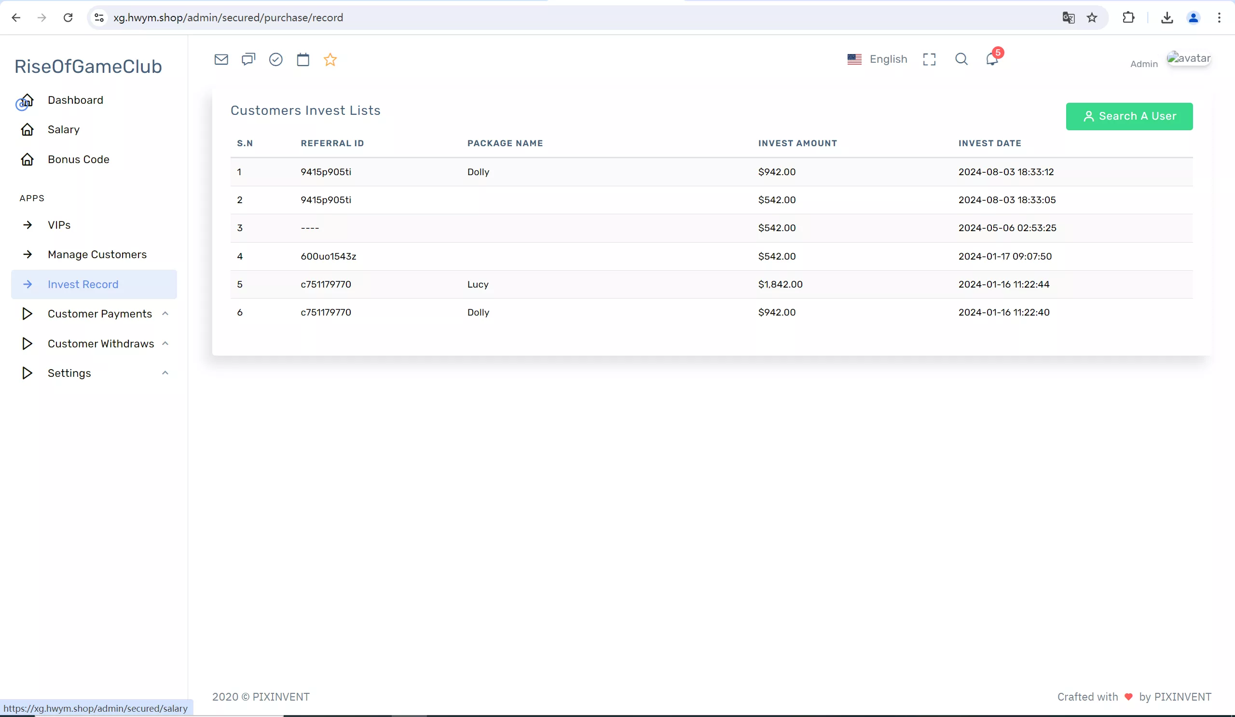Viewport: 1235px width, 717px height.
Task: Open the Manage Customers page
Action: 97,254
